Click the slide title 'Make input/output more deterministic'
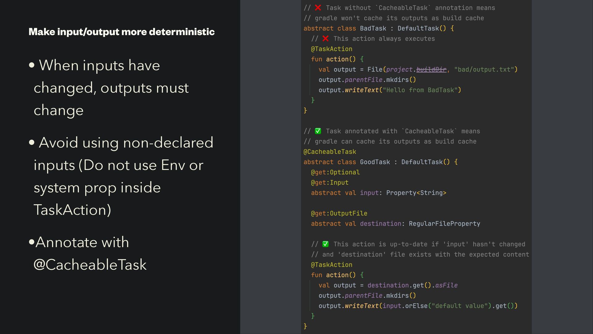Viewport: 593px width, 334px height. 121,32
